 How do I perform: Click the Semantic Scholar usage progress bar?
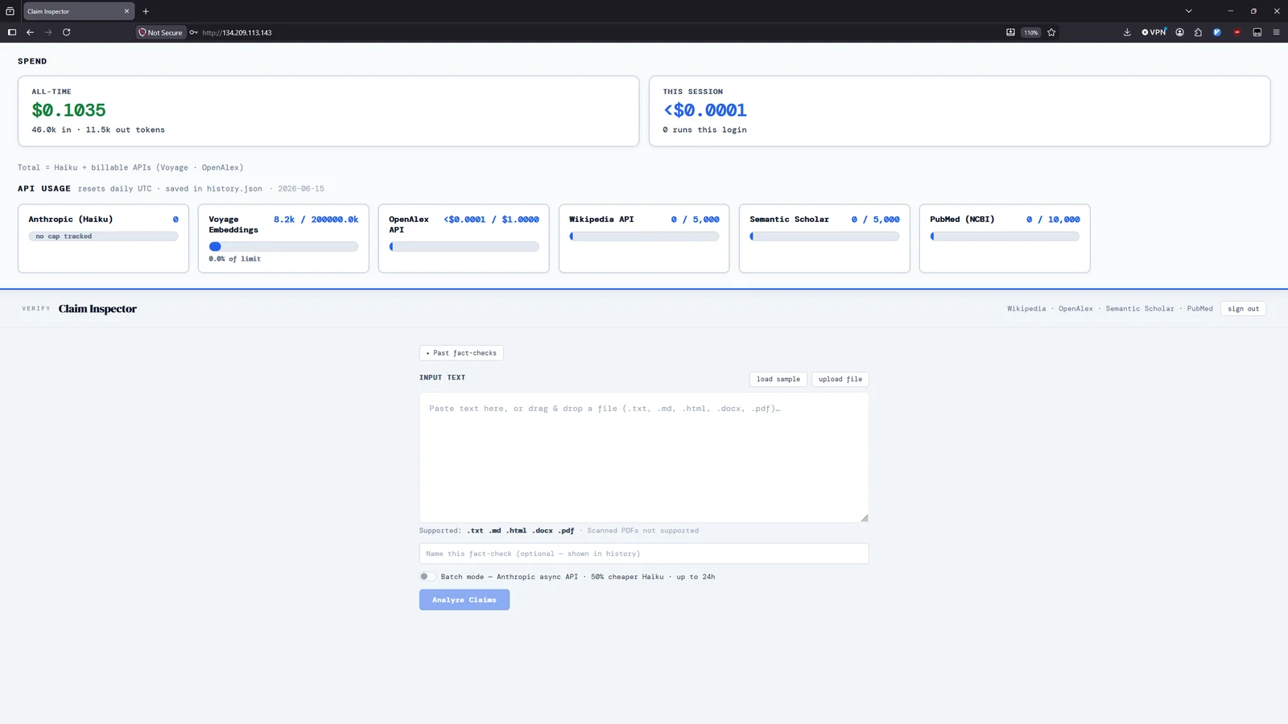[824, 237]
